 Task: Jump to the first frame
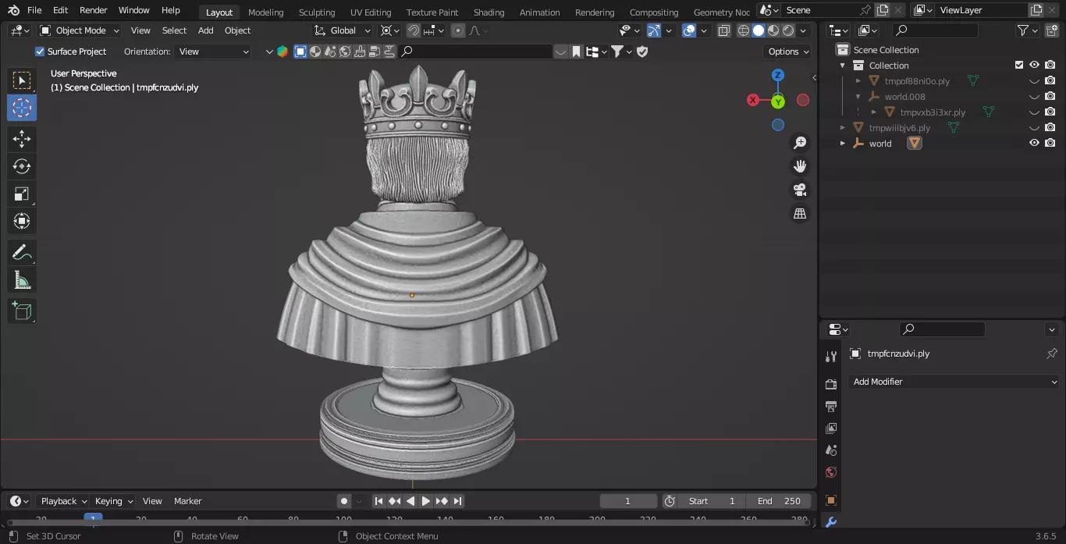(x=378, y=501)
